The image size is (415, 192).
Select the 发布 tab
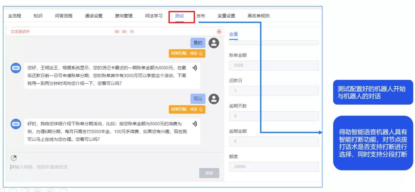click(x=201, y=16)
